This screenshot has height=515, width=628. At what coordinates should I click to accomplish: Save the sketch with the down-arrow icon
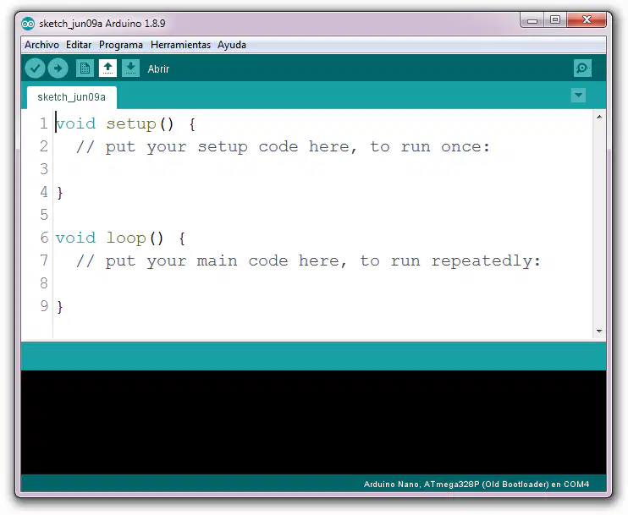[x=130, y=68]
